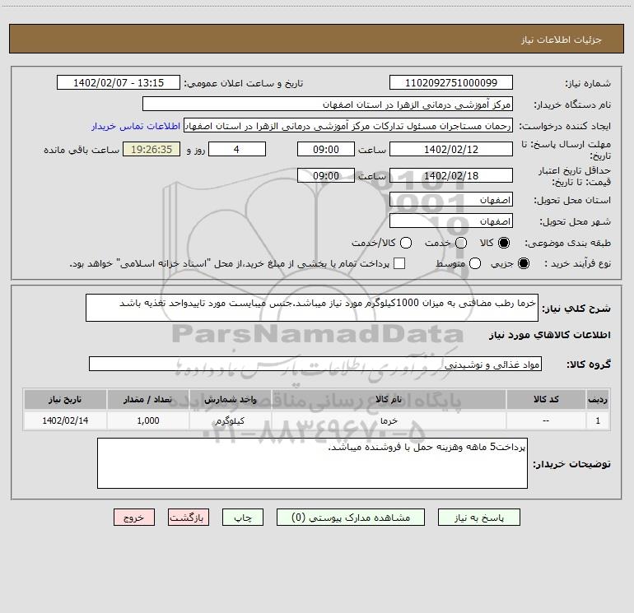Select the متوسط purchase type radio

point(475,263)
